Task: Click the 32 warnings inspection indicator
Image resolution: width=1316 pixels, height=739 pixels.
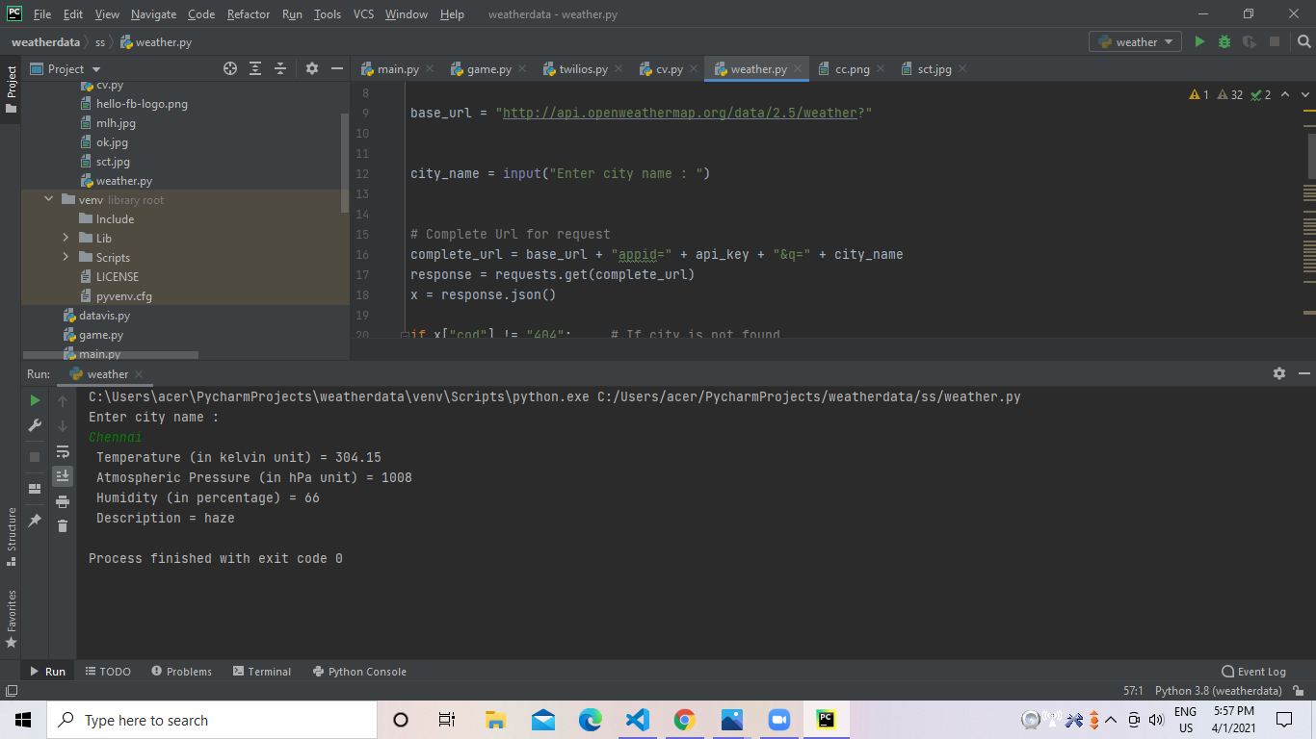Action: 1230,94
